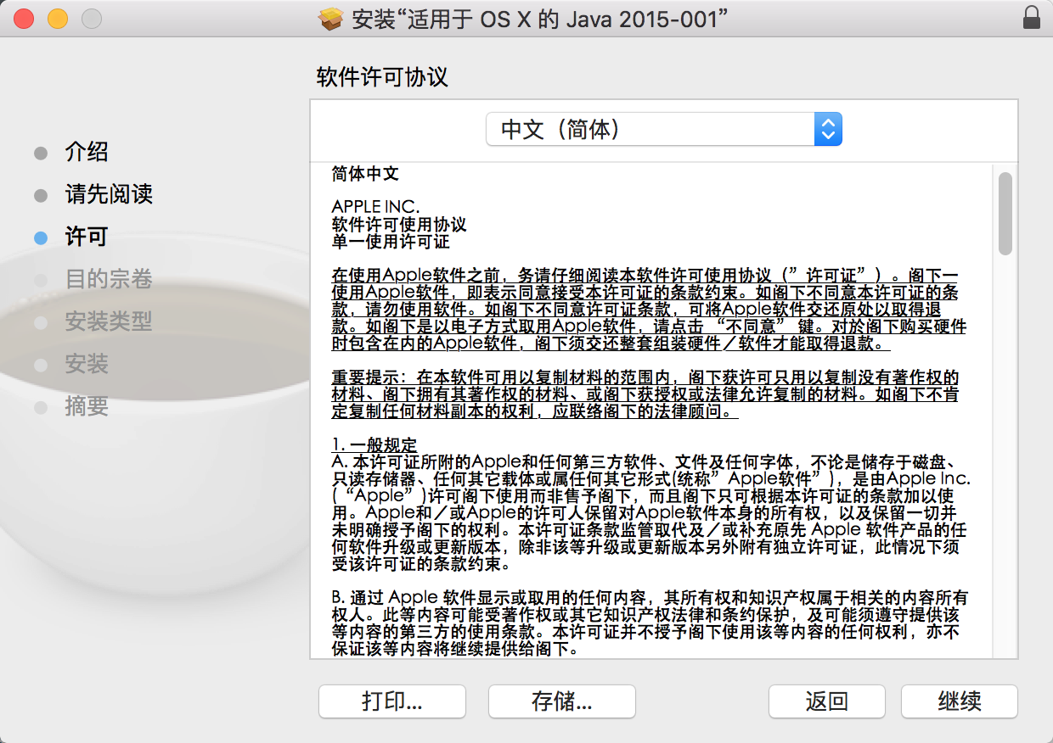Click the paragraph starting A. 本许可证所附的
Viewport: 1053px width, 743px height.
pos(650,513)
